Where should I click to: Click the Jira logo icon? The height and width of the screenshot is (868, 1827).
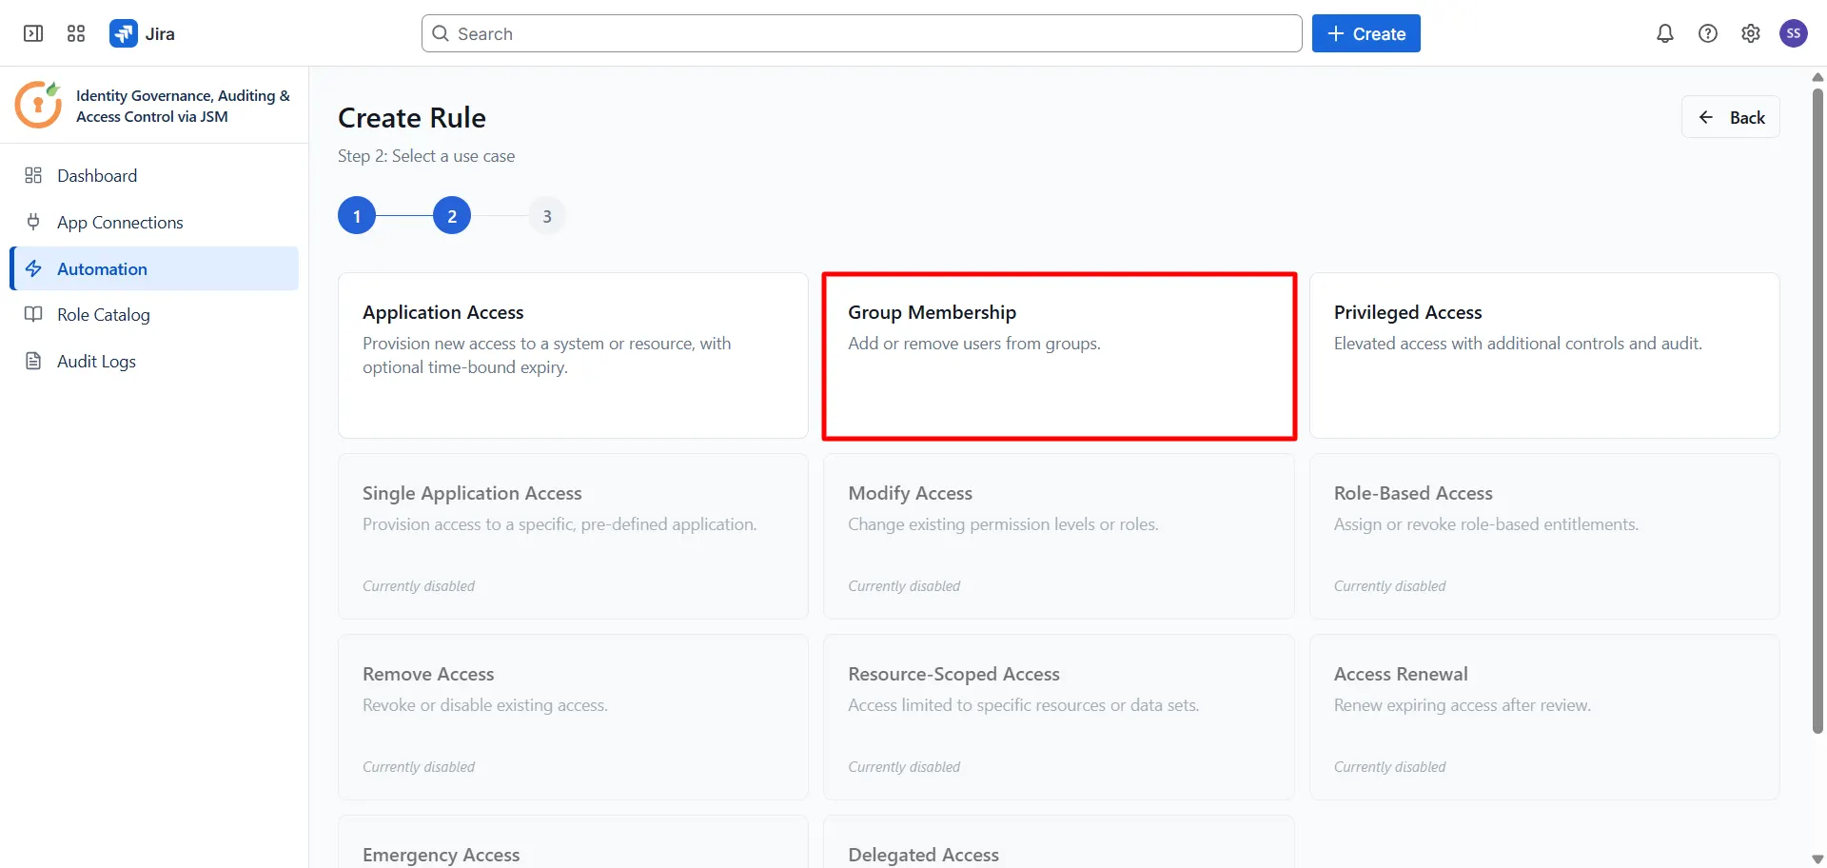pyautogui.click(x=124, y=33)
